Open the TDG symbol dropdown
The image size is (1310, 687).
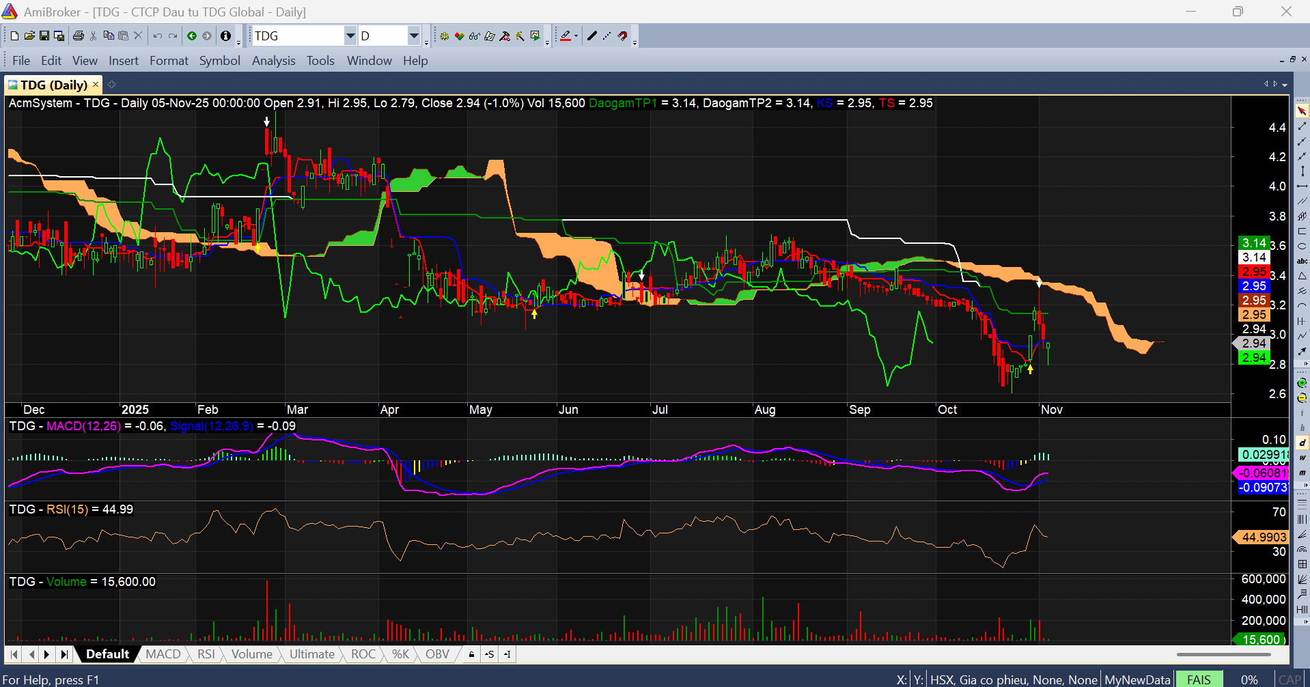[350, 36]
